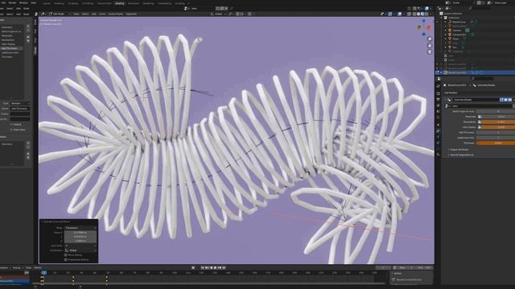Click the pan view hand gizmo icon
The height and width of the screenshot is (289, 515).
pos(430,46)
